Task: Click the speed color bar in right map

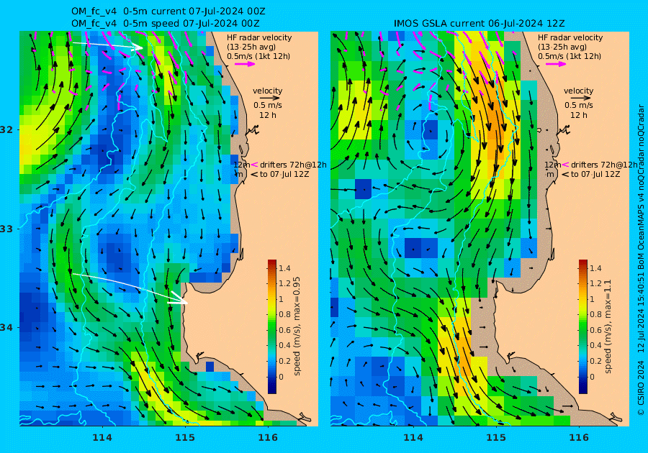Action: click(582, 326)
